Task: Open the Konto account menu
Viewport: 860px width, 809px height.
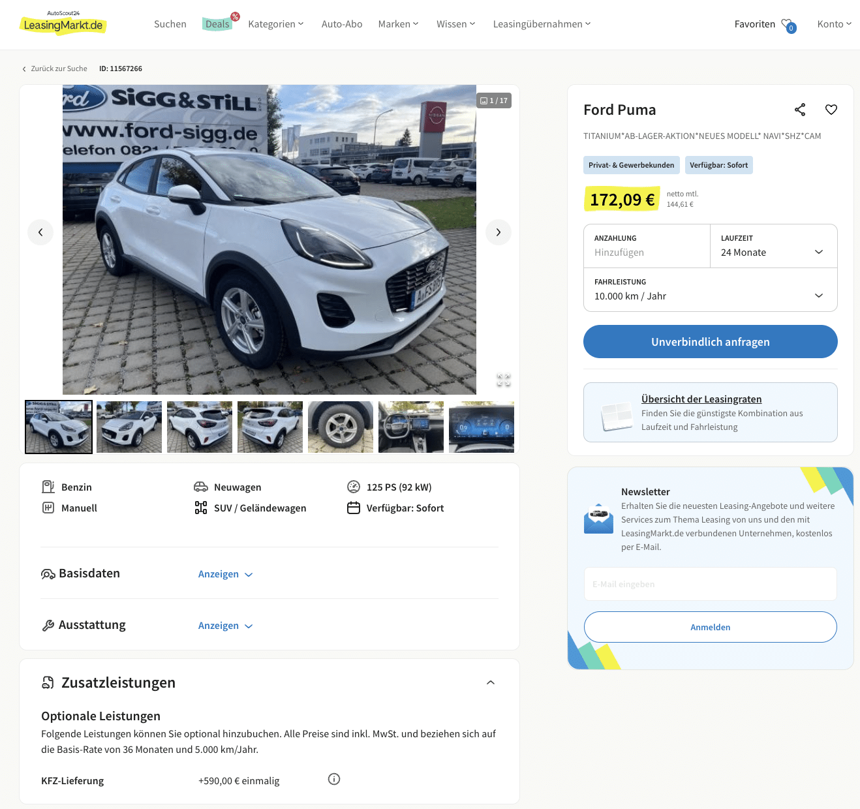Action: click(834, 24)
